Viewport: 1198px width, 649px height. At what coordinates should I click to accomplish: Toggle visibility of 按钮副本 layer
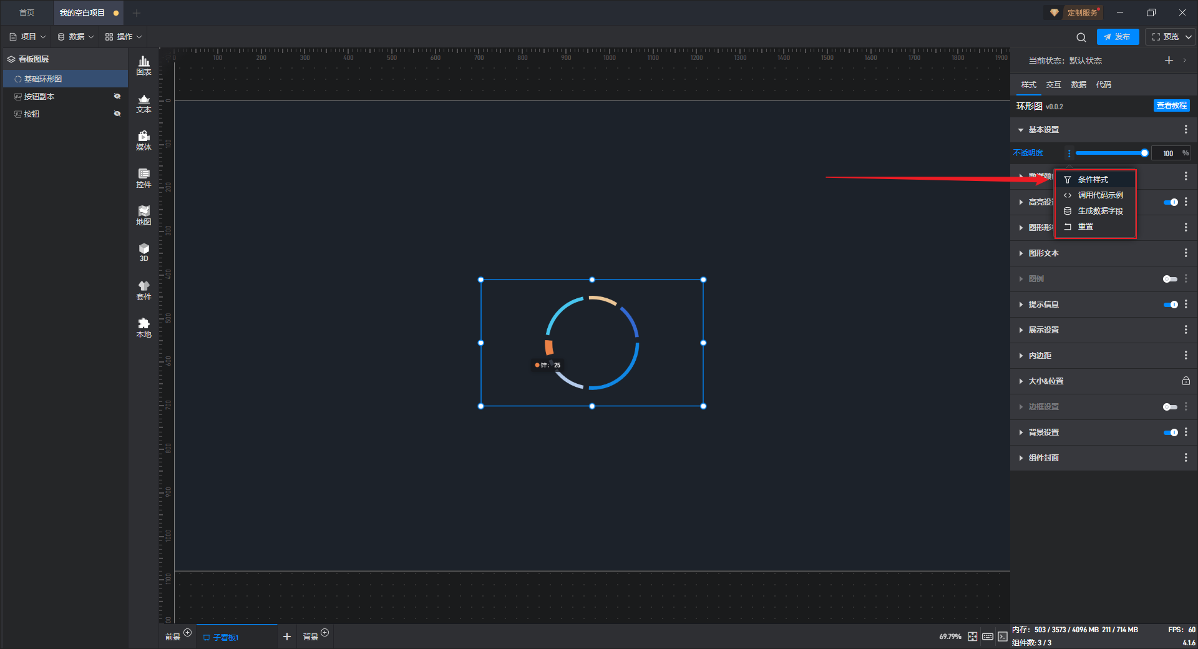click(x=117, y=97)
